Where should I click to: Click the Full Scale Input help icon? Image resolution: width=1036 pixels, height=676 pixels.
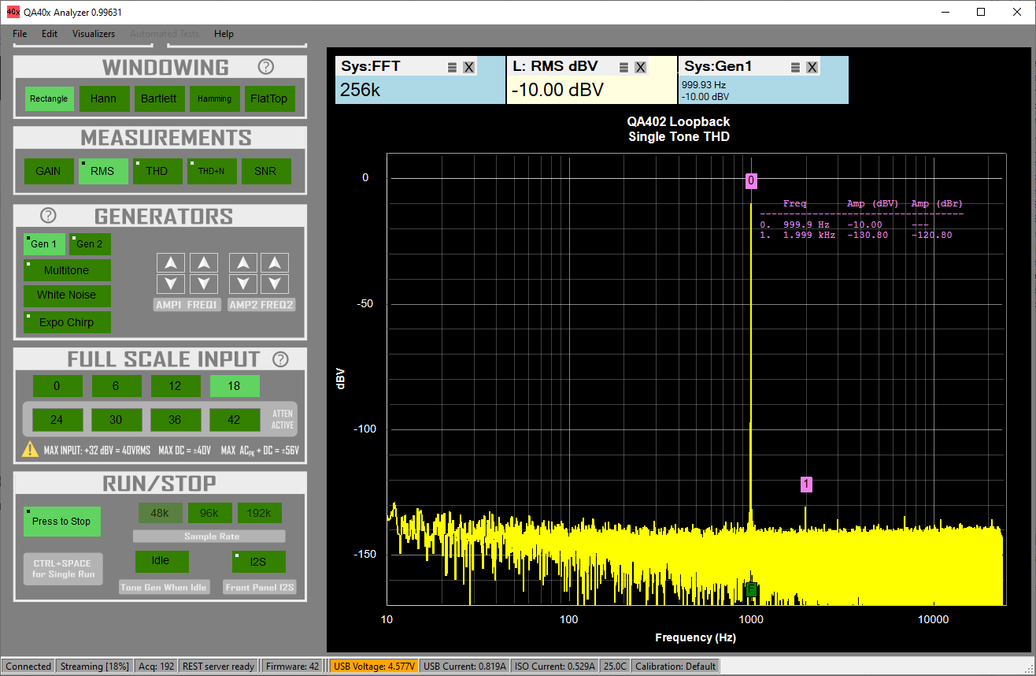tap(280, 359)
